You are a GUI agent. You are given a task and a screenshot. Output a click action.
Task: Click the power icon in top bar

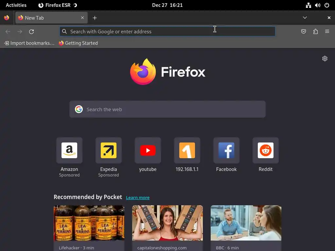tap(327, 5)
